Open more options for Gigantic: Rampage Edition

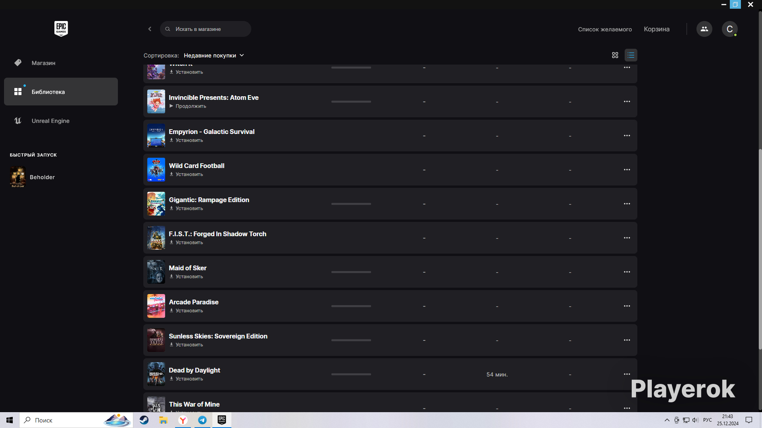point(627,204)
